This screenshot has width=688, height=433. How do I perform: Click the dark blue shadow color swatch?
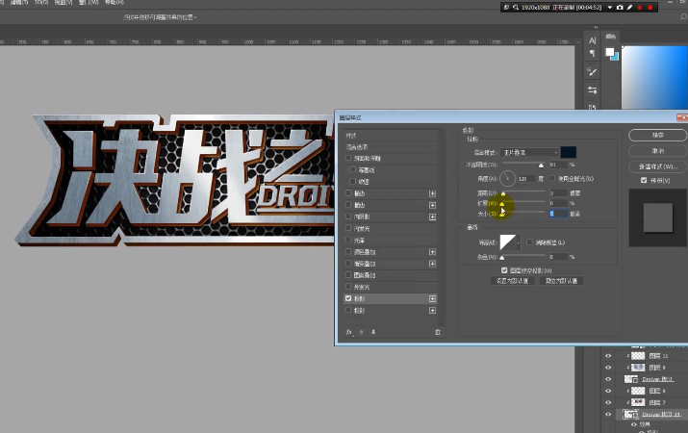(x=569, y=152)
